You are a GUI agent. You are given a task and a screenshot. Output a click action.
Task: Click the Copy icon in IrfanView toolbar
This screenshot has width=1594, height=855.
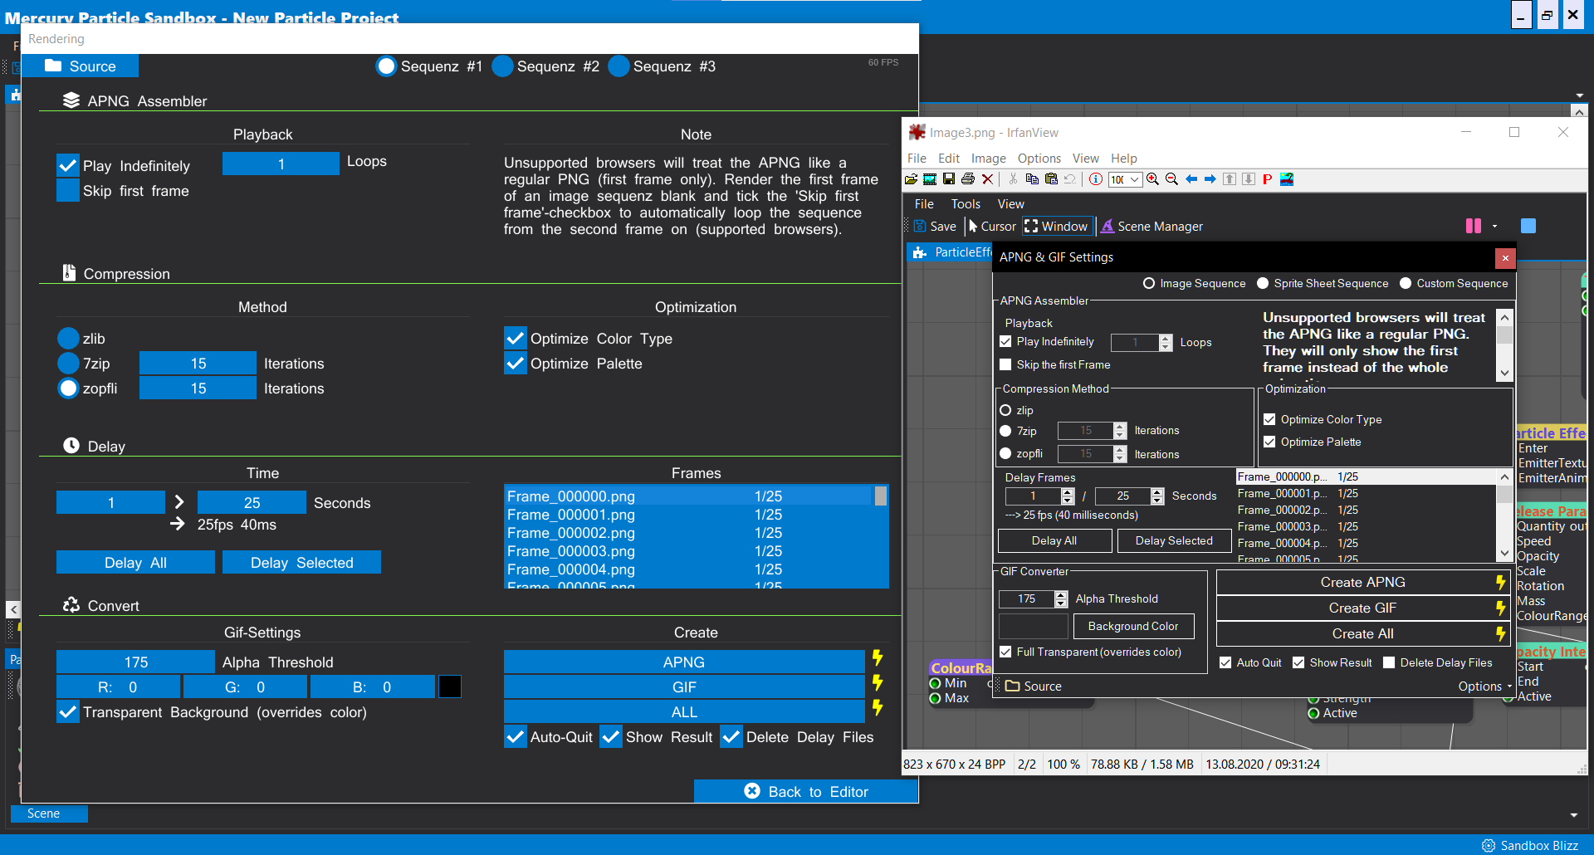[1032, 179]
